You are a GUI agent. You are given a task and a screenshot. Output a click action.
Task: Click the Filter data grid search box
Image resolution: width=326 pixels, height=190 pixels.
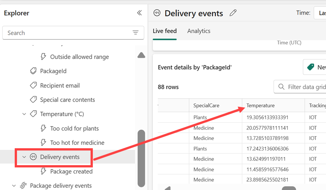click(x=300, y=87)
